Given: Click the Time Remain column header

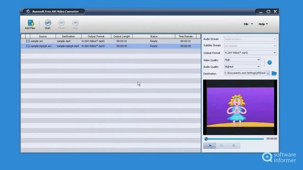Looking at the screenshot, I should click(186, 36).
